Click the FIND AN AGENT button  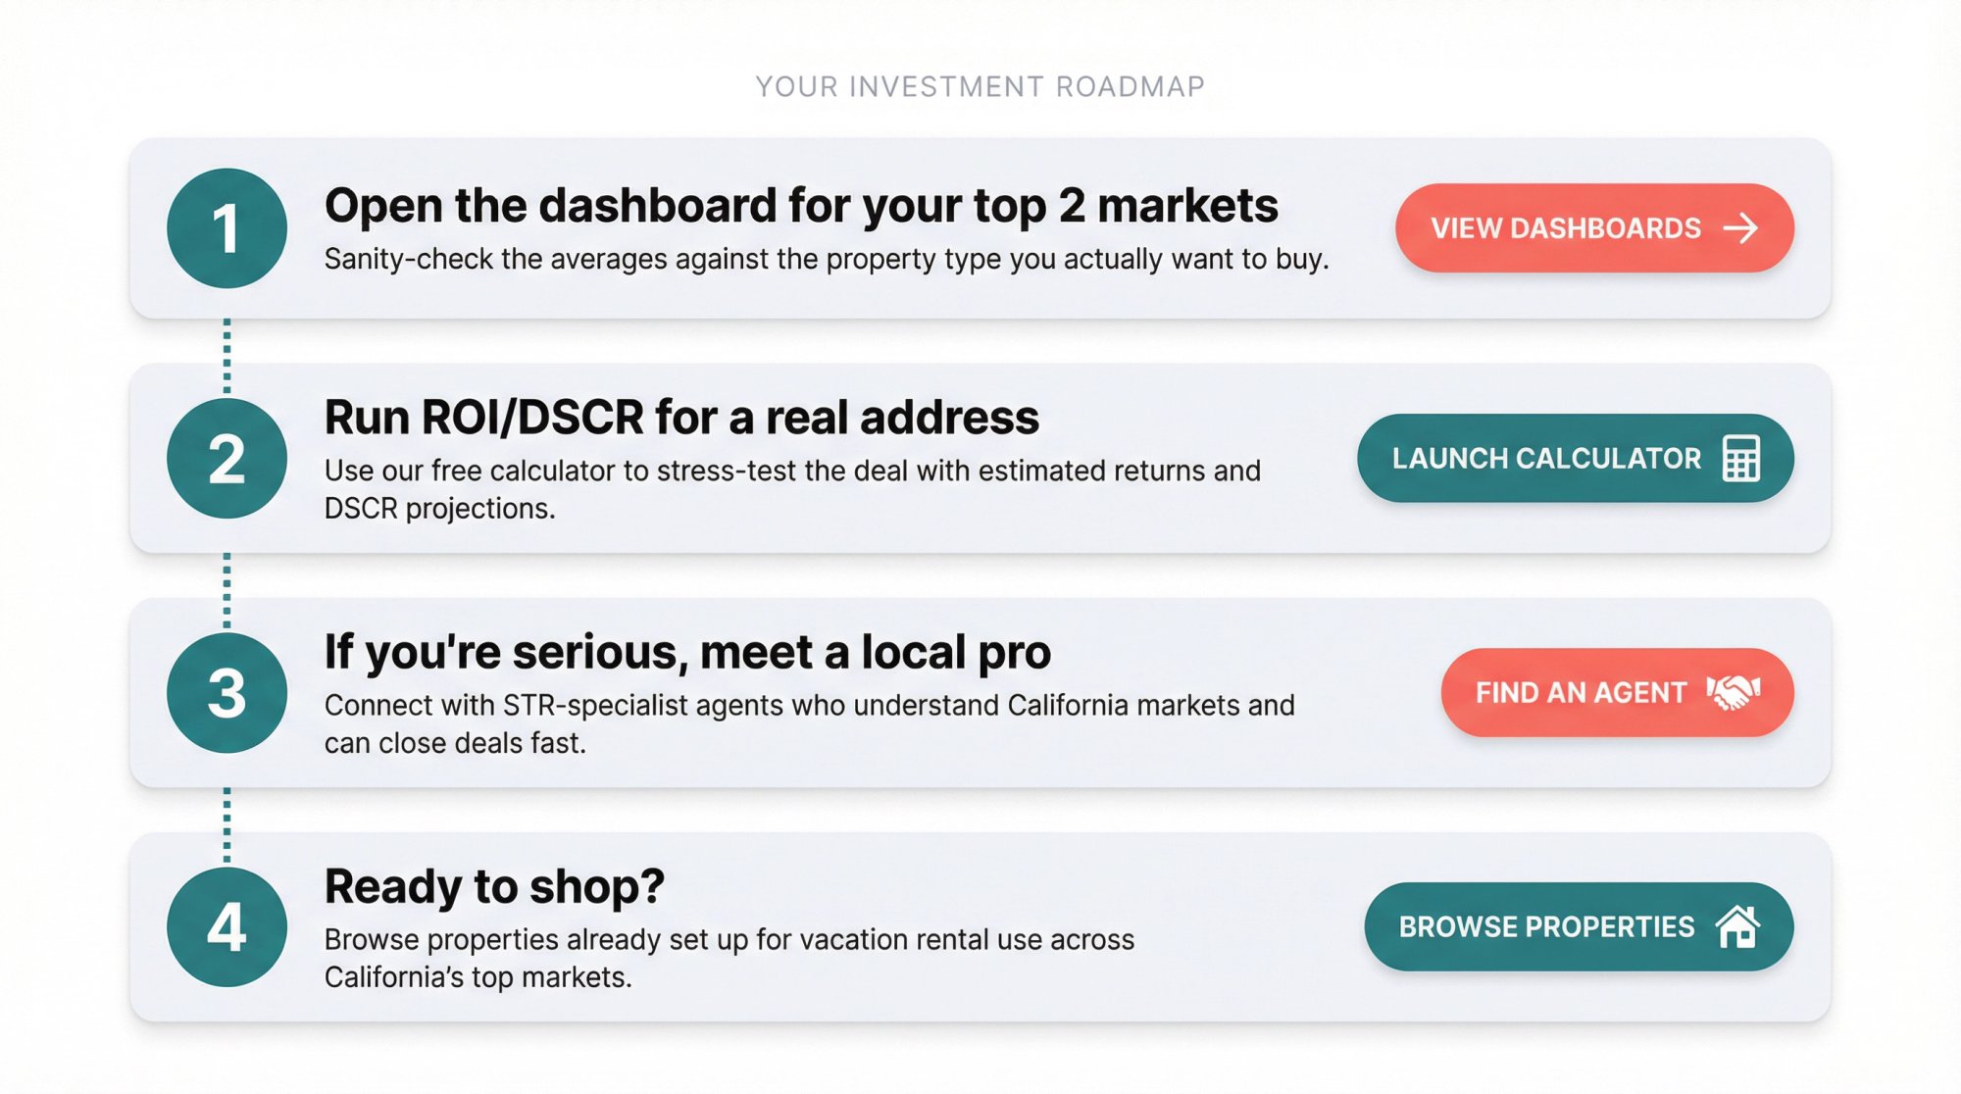[1616, 692]
